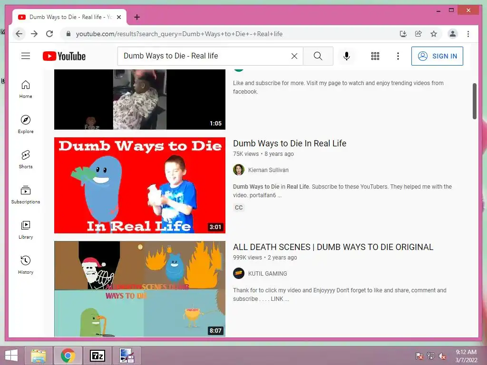
Task: Select the Dumb Ways to Die browser tab
Action: 69,17
